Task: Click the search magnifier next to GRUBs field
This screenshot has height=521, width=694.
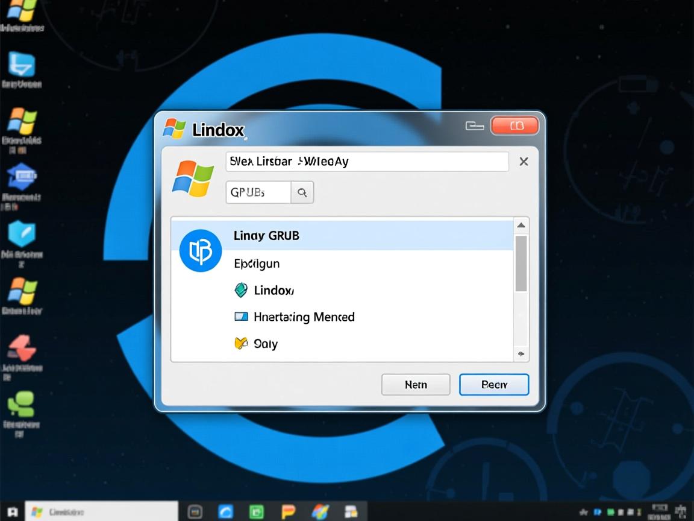Action: (x=302, y=192)
